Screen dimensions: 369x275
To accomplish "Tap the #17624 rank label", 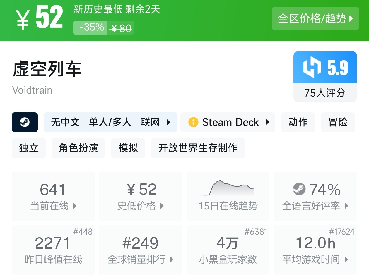I will point(341,232).
